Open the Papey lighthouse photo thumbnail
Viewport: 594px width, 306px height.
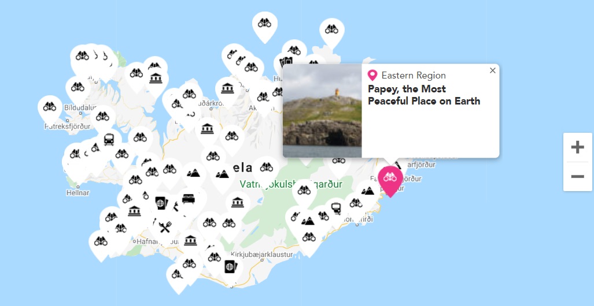322,111
